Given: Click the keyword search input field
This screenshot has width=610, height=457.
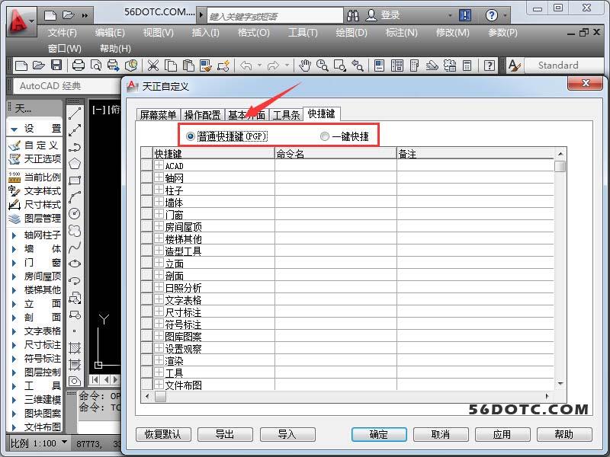Looking at the screenshot, I should [x=271, y=15].
